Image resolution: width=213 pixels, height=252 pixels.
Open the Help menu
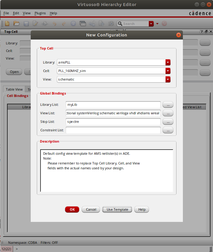[53, 13]
